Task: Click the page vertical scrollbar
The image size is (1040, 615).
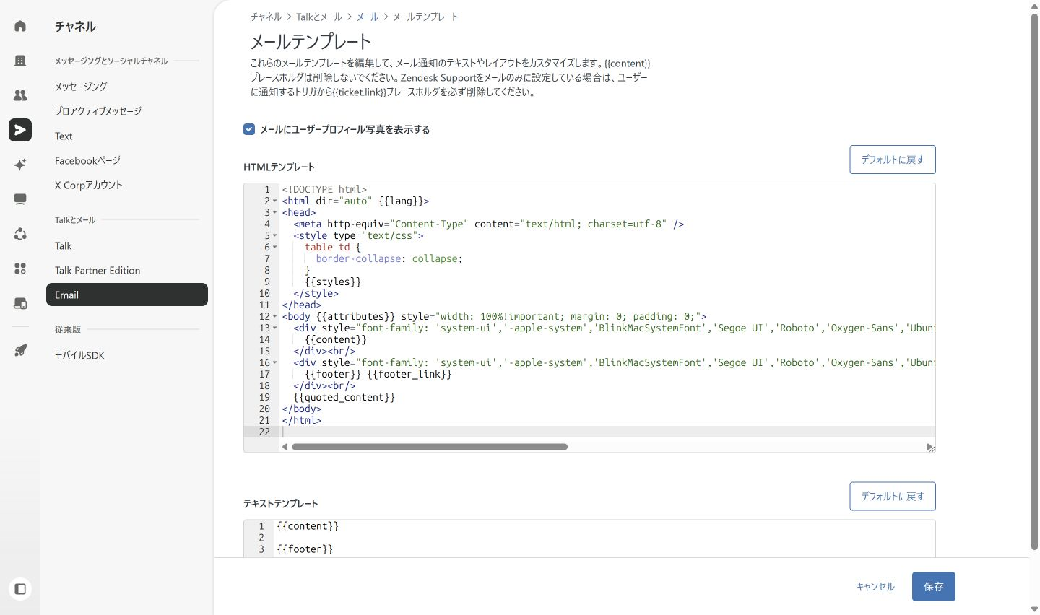Action: (x=1034, y=282)
